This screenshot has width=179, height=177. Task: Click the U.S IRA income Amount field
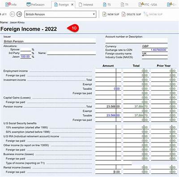tap(108, 136)
